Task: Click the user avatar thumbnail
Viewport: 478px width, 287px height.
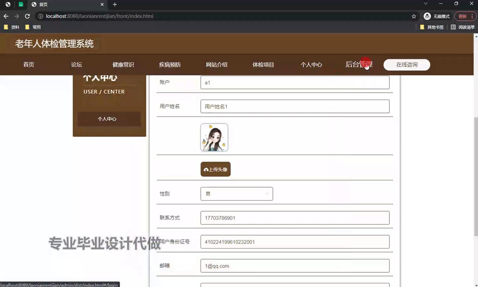Action: [214, 138]
